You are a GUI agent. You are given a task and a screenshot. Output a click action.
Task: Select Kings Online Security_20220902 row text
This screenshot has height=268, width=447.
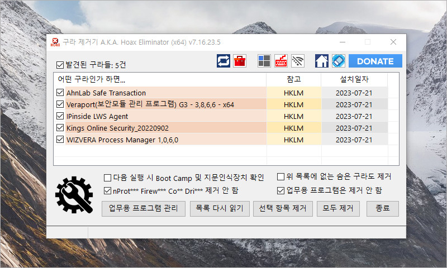tap(117, 128)
